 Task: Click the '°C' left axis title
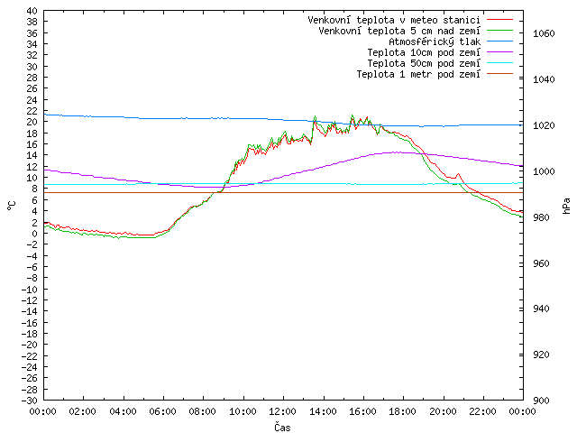(12, 206)
